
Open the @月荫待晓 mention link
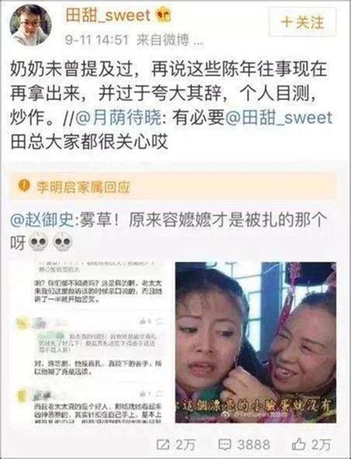(118, 118)
